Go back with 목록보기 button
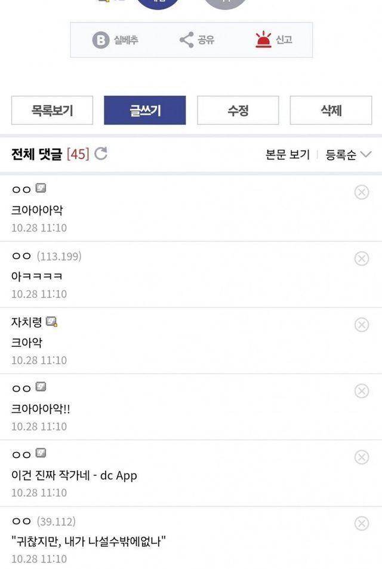The width and height of the screenshot is (382, 569). [x=52, y=110]
